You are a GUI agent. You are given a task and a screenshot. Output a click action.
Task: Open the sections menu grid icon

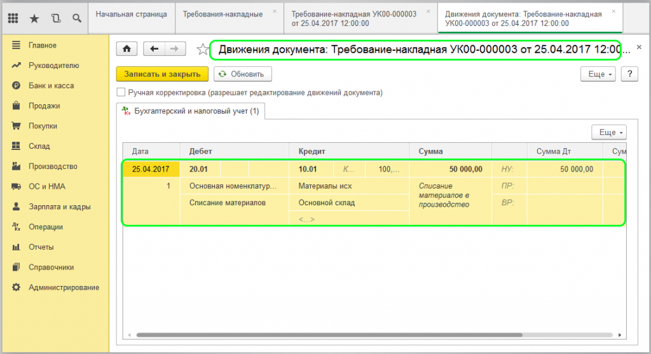coord(13,18)
